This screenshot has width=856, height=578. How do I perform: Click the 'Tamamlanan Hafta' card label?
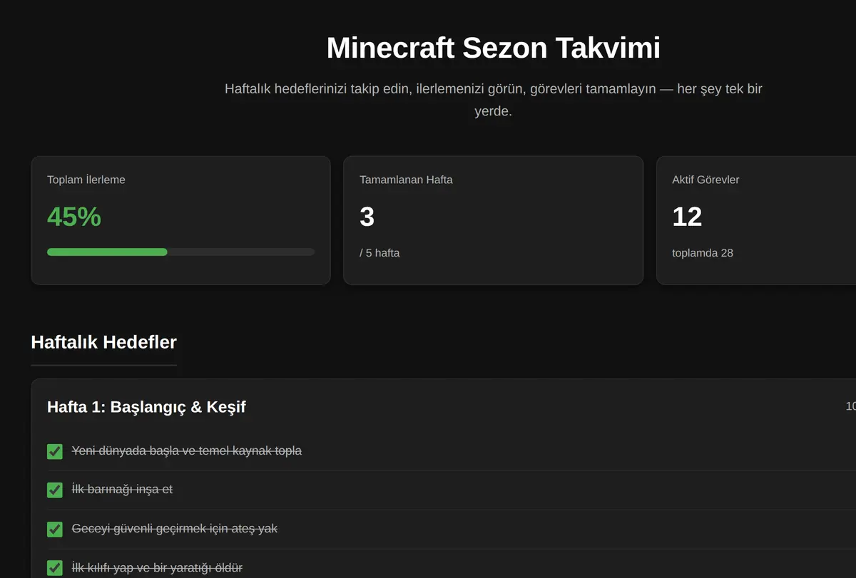pyautogui.click(x=406, y=180)
